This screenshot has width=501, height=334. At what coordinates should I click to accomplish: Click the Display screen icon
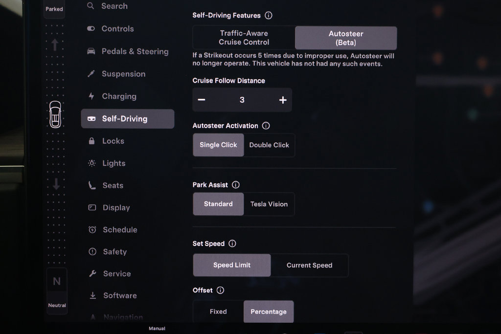click(x=92, y=207)
